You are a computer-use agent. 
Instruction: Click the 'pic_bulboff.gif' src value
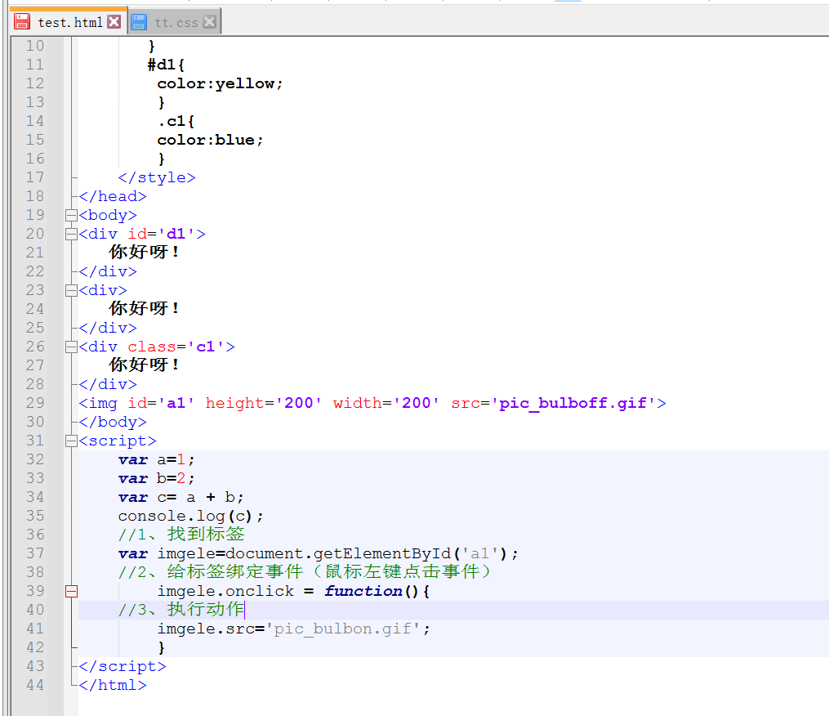pos(573,403)
